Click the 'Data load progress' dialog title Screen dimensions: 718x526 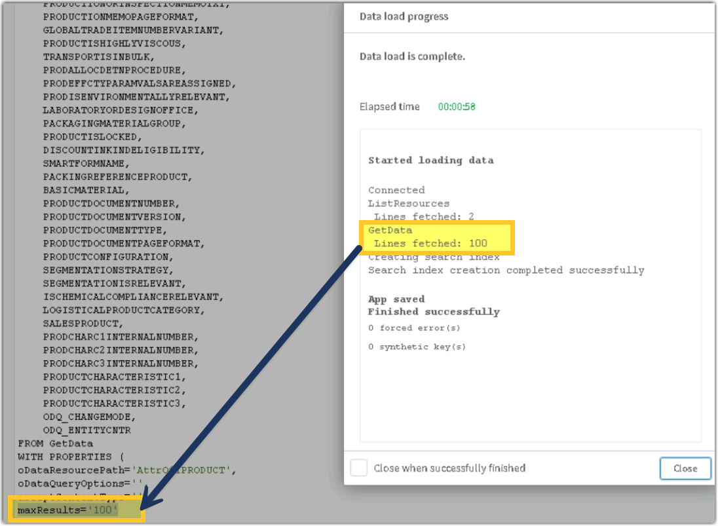403,16
